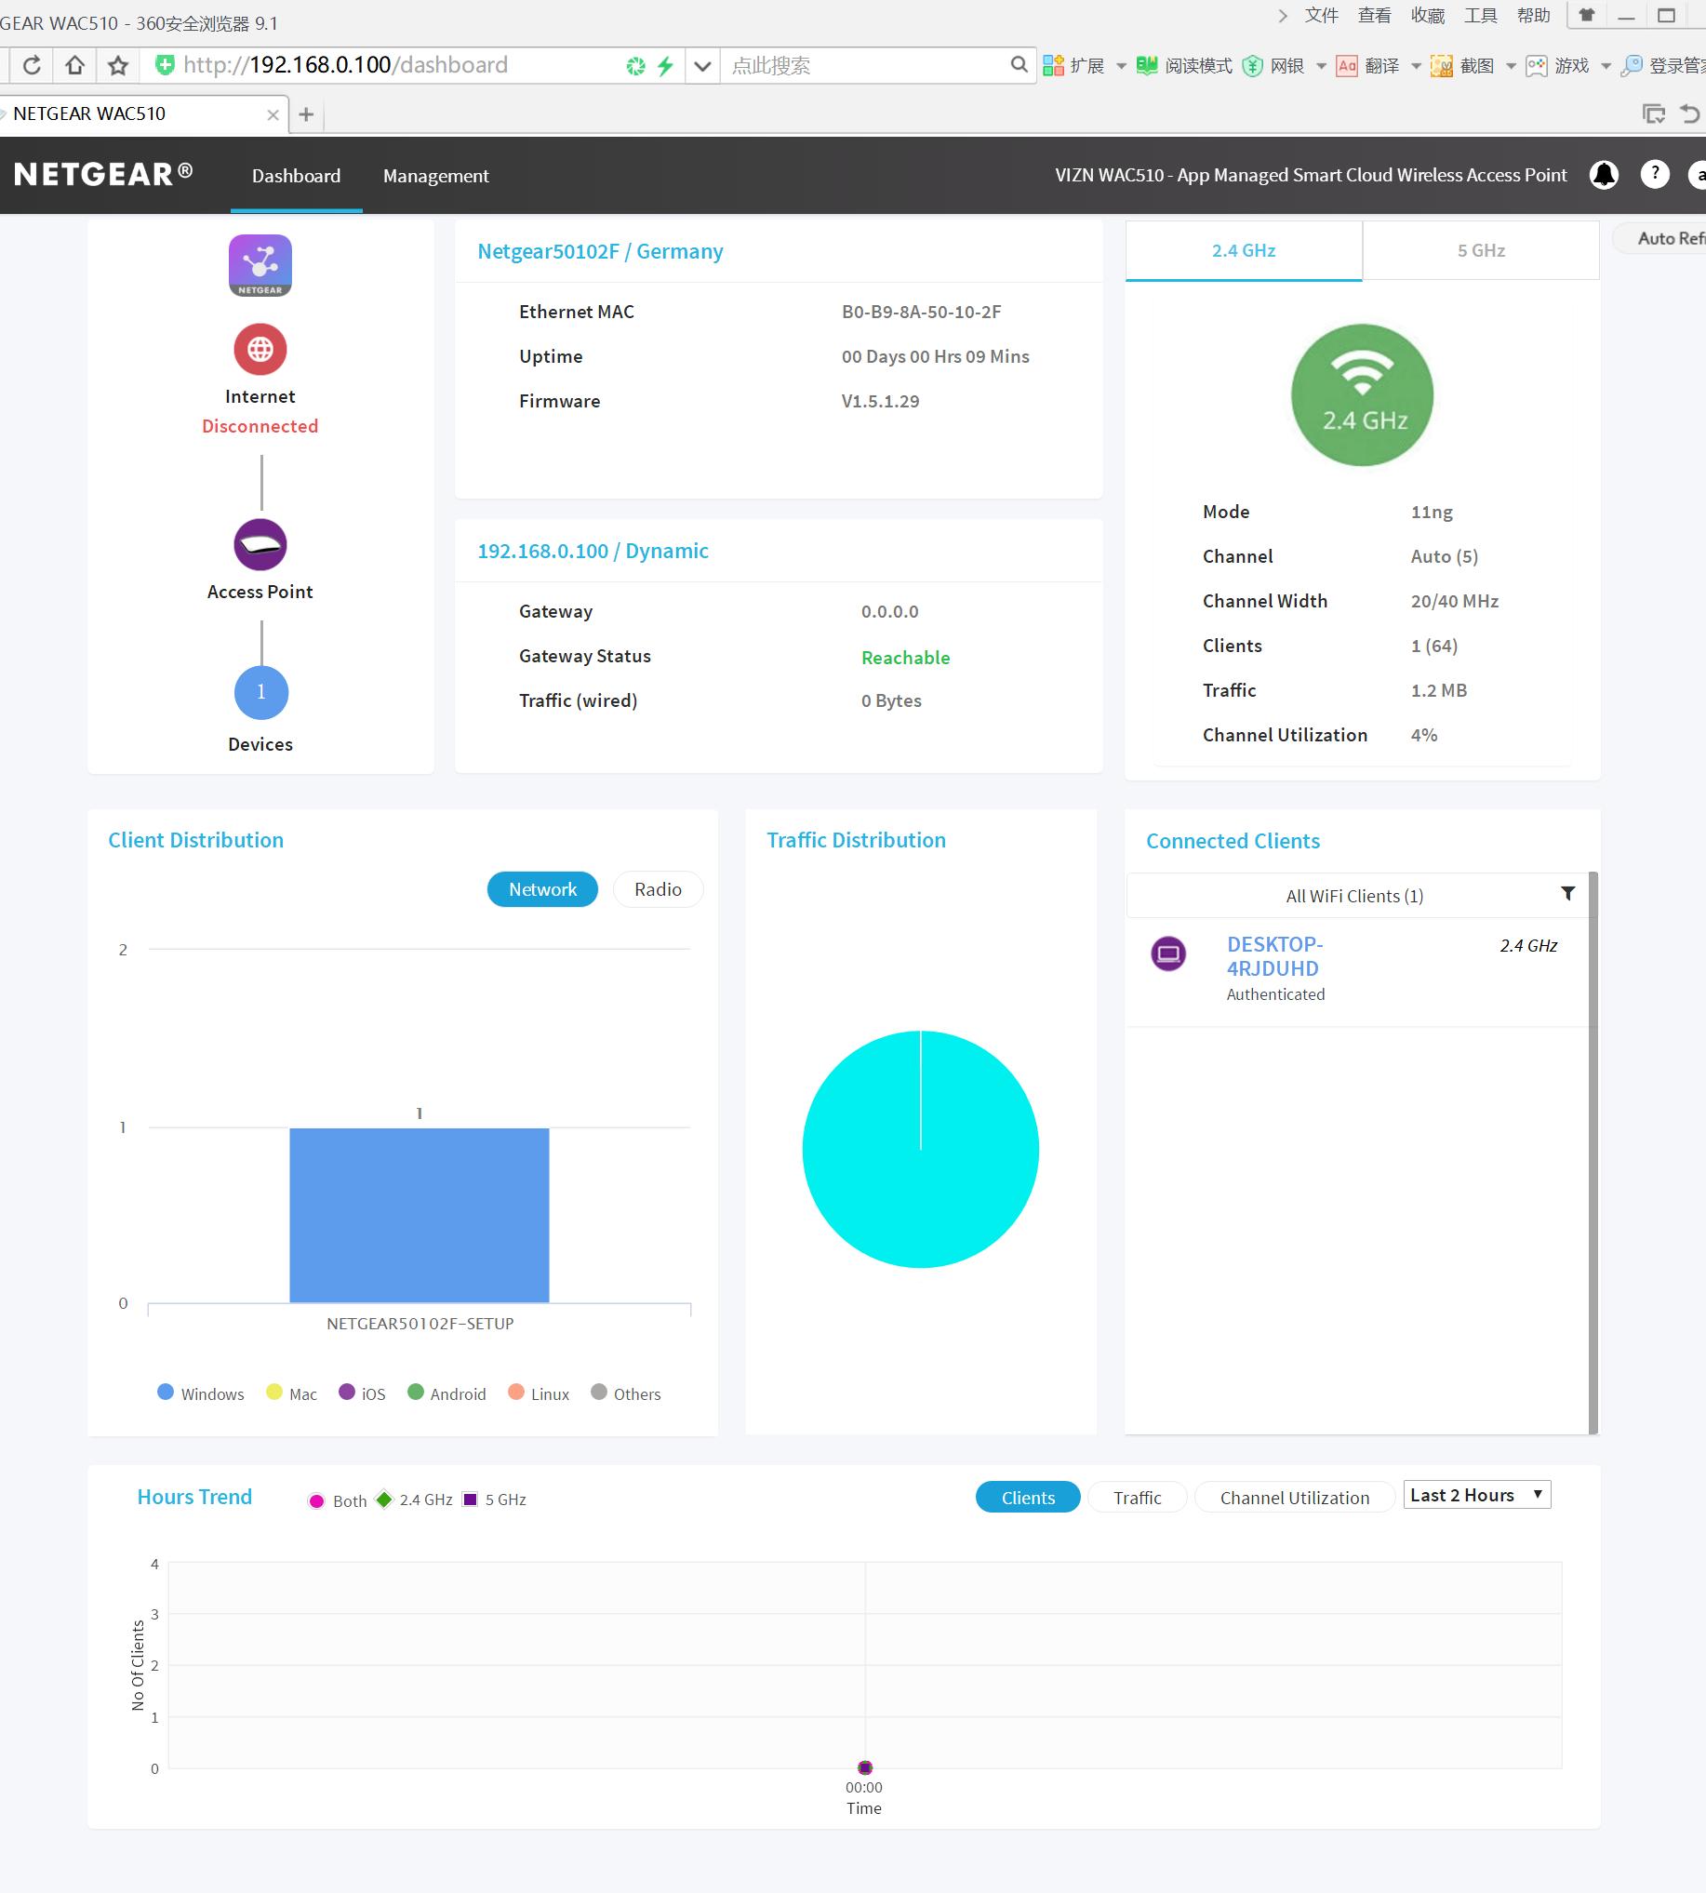This screenshot has width=1706, height=1893.
Task: Expand the 截图 dropdown arrow
Action: click(1511, 66)
